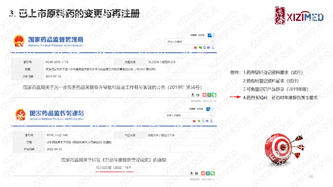The height and width of the screenshot is (187, 333).
Task: Print the 2022 药品年度报告 notice via printer icon
Action: coord(196,173)
